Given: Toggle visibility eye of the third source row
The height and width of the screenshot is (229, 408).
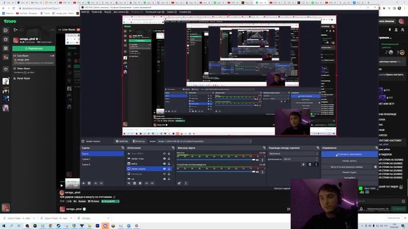Looking at the screenshot, I should coord(164,164).
